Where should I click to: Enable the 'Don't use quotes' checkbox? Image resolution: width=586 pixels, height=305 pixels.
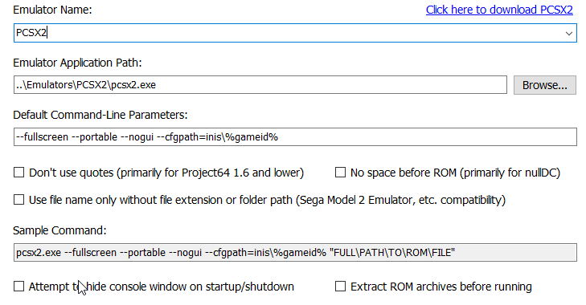[x=19, y=173]
